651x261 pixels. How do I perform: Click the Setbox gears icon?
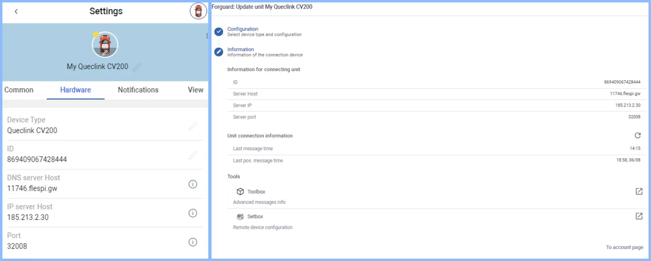pyautogui.click(x=240, y=217)
